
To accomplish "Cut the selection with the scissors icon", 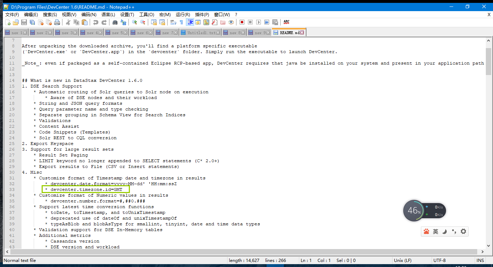I will 68,22.
